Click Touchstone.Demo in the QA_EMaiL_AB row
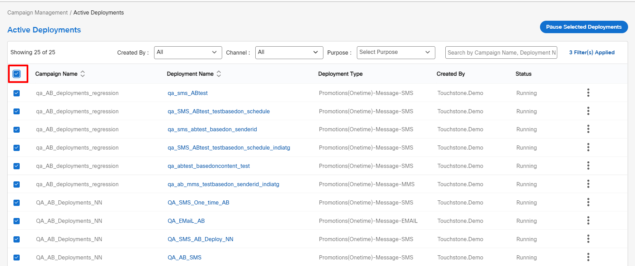Image resolution: width=635 pixels, height=266 pixels. point(460,221)
